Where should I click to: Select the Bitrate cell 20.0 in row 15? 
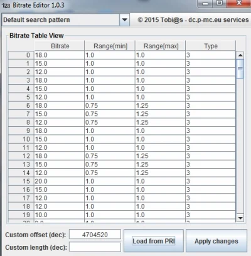click(60, 181)
